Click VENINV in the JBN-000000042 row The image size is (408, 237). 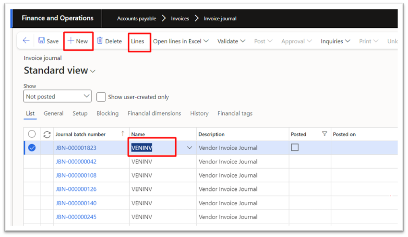click(141, 161)
